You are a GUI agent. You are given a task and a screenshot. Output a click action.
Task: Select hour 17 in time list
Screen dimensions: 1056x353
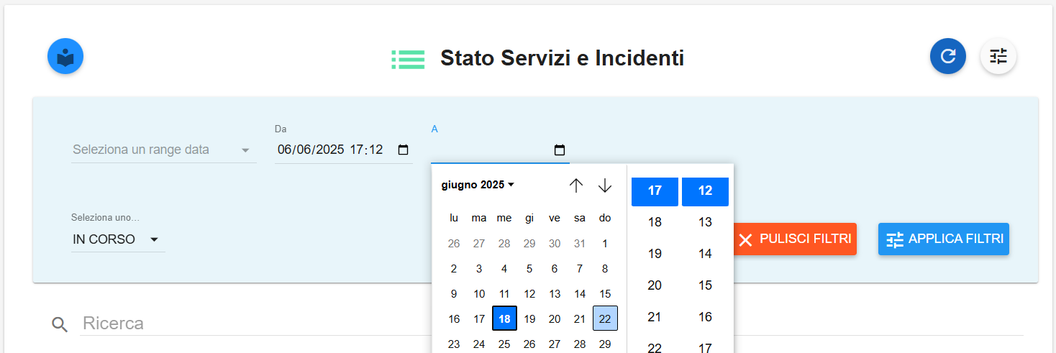click(655, 191)
